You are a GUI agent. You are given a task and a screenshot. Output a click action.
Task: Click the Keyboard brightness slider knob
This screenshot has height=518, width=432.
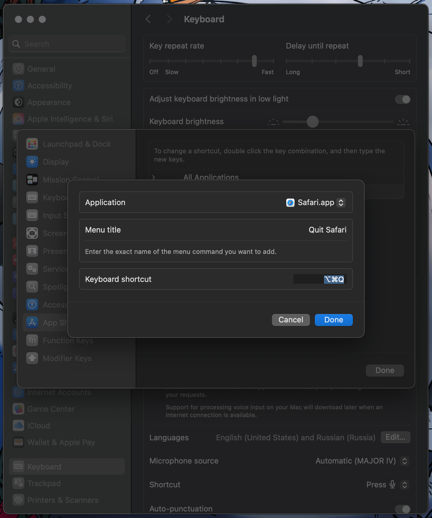(x=312, y=122)
